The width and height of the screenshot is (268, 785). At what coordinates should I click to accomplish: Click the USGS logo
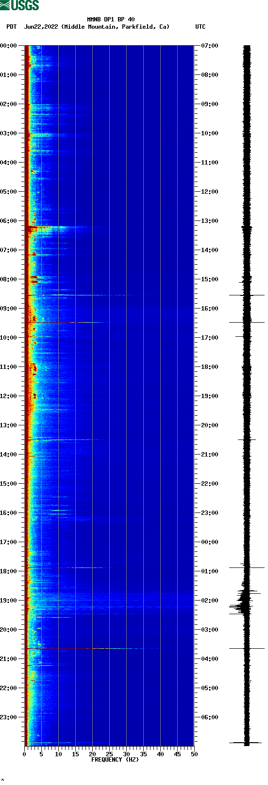19,5
